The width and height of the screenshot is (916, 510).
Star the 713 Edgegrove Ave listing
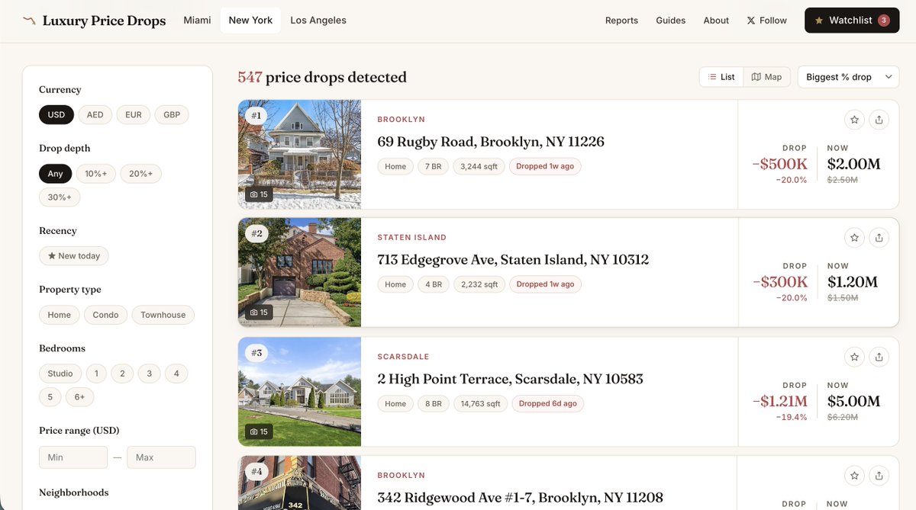click(854, 238)
